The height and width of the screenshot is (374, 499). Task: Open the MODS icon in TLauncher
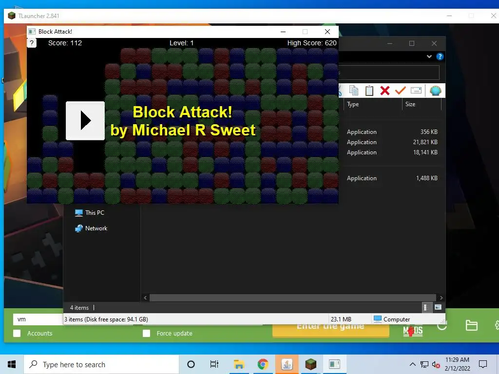click(413, 331)
